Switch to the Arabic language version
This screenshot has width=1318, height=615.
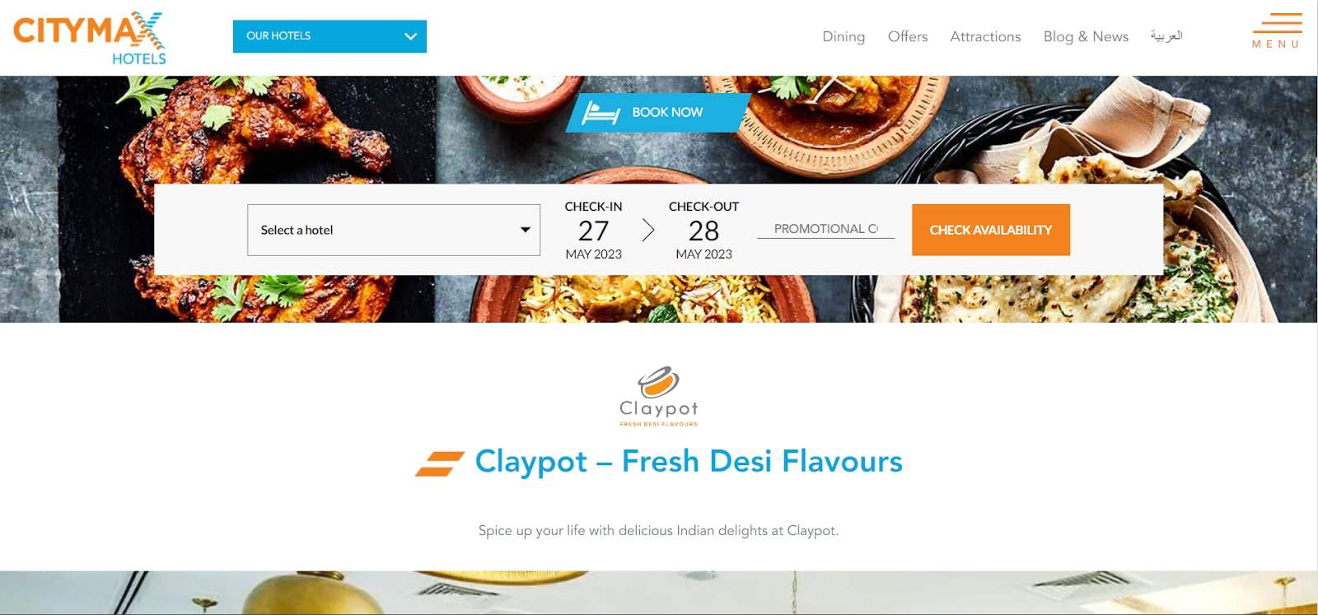pos(1166,35)
